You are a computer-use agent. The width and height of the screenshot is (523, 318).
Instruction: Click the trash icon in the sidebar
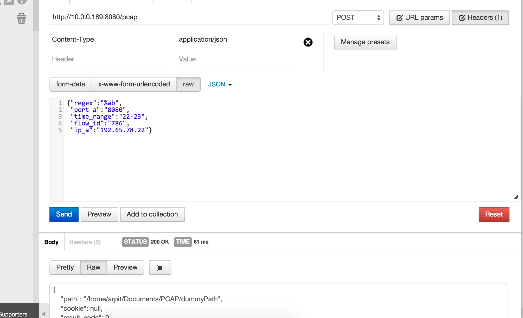(x=21, y=19)
